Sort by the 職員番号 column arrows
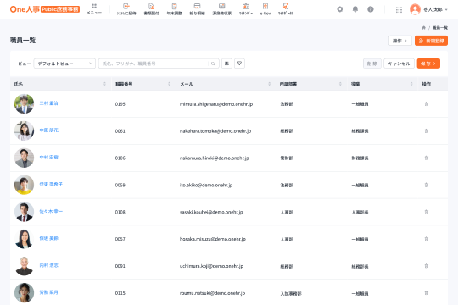 pyautogui.click(x=169, y=84)
